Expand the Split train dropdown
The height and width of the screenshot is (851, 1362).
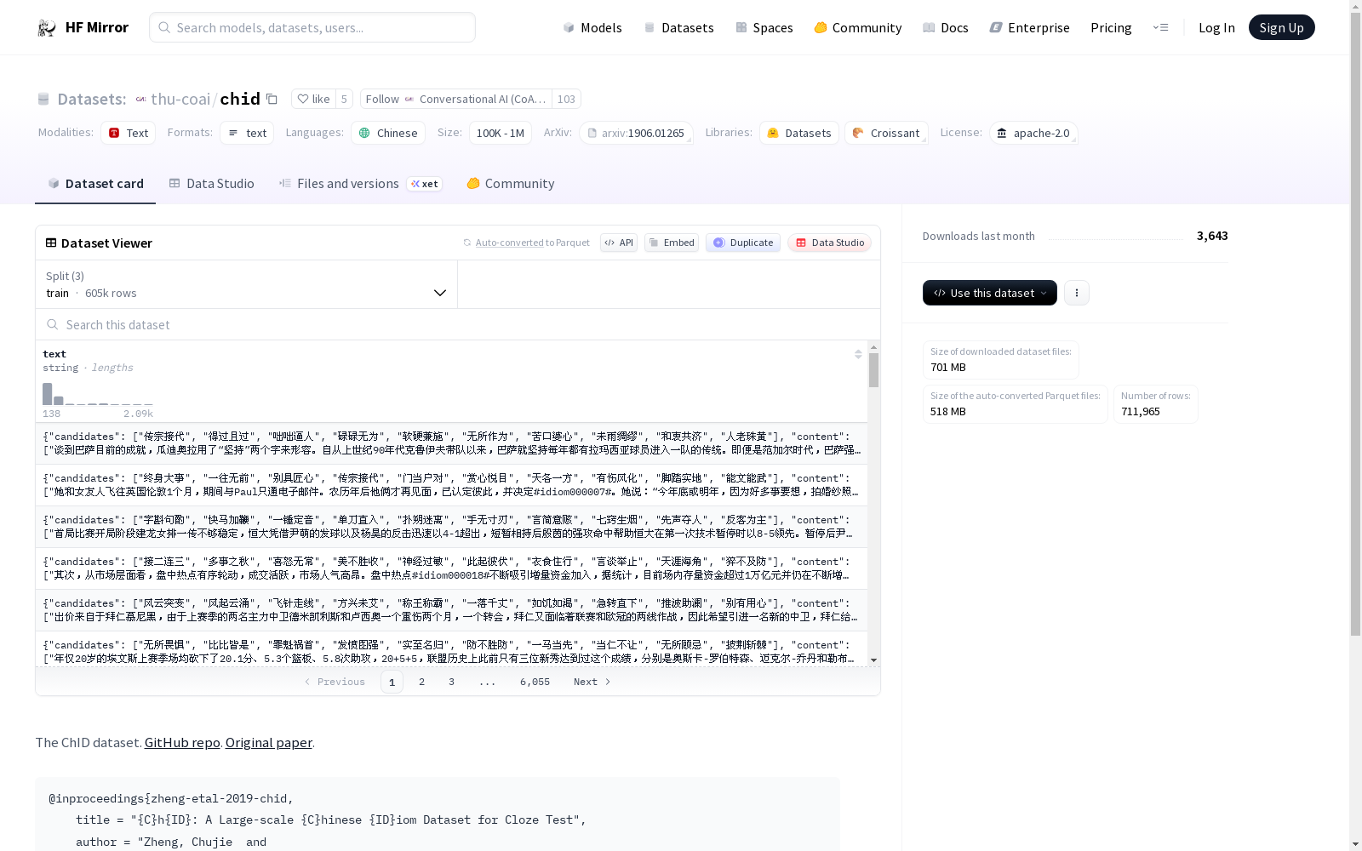[x=247, y=284]
